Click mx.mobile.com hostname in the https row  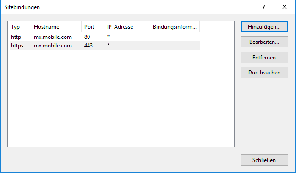click(53, 46)
